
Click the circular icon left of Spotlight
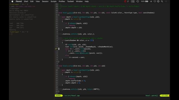[158, 1]
